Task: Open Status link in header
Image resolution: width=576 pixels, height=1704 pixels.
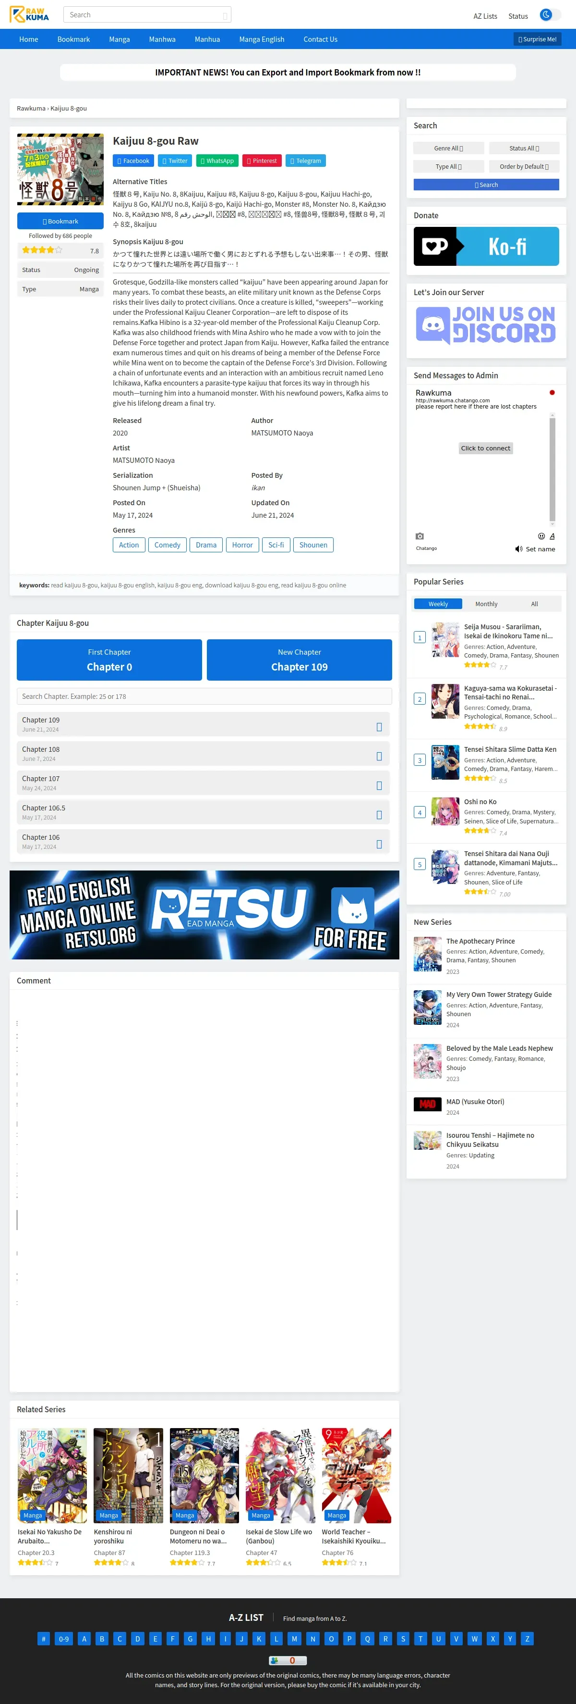Action: (x=518, y=16)
